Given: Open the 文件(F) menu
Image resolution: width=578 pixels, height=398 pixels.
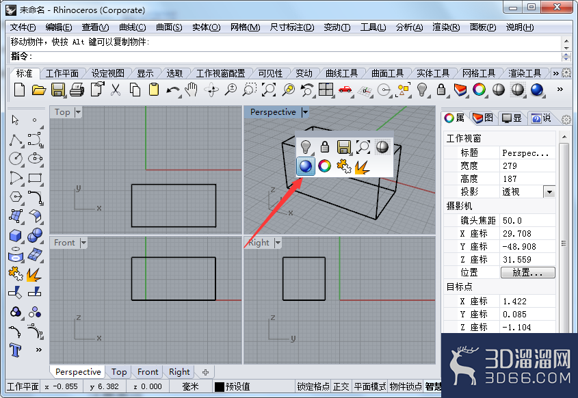Looking at the screenshot, I should click(x=23, y=27).
